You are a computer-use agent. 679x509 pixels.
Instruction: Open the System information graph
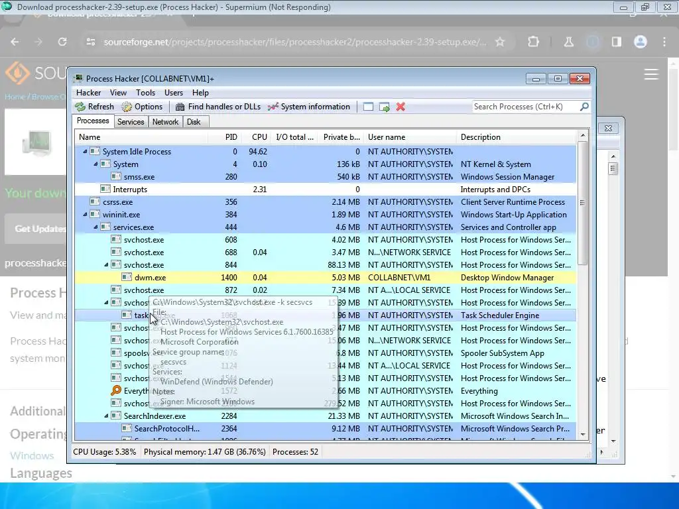(309, 107)
